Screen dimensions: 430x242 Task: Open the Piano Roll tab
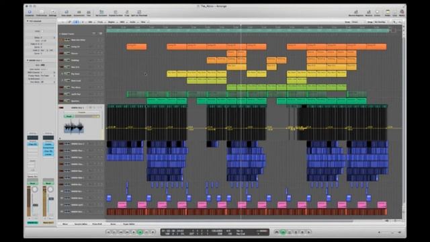tap(97, 224)
